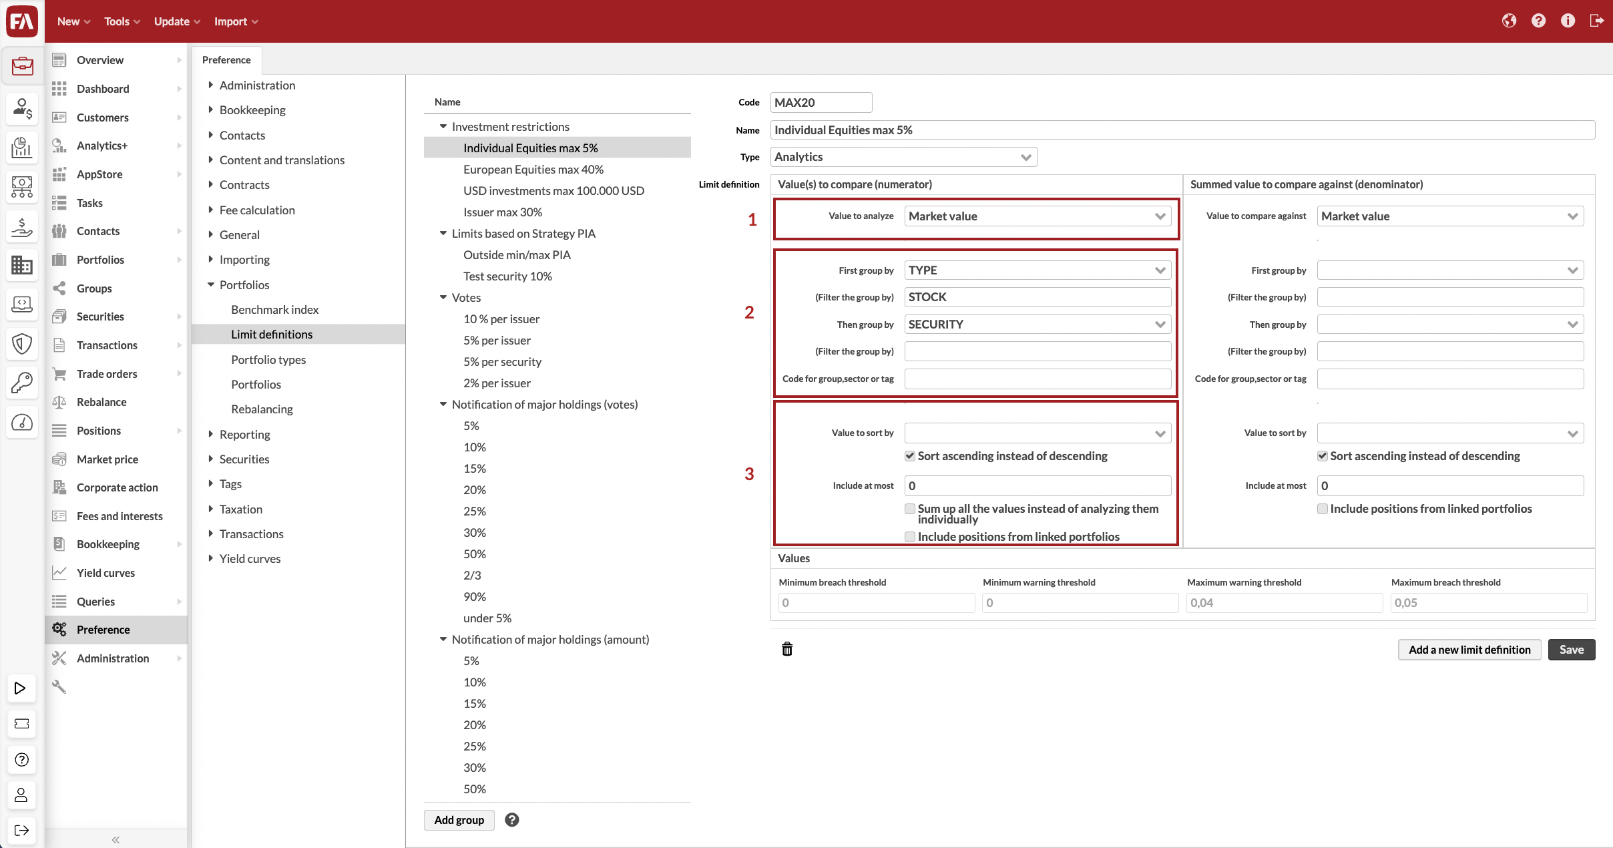Click the Add group button
This screenshot has width=1613, height=848.
(x=459, y=820)
